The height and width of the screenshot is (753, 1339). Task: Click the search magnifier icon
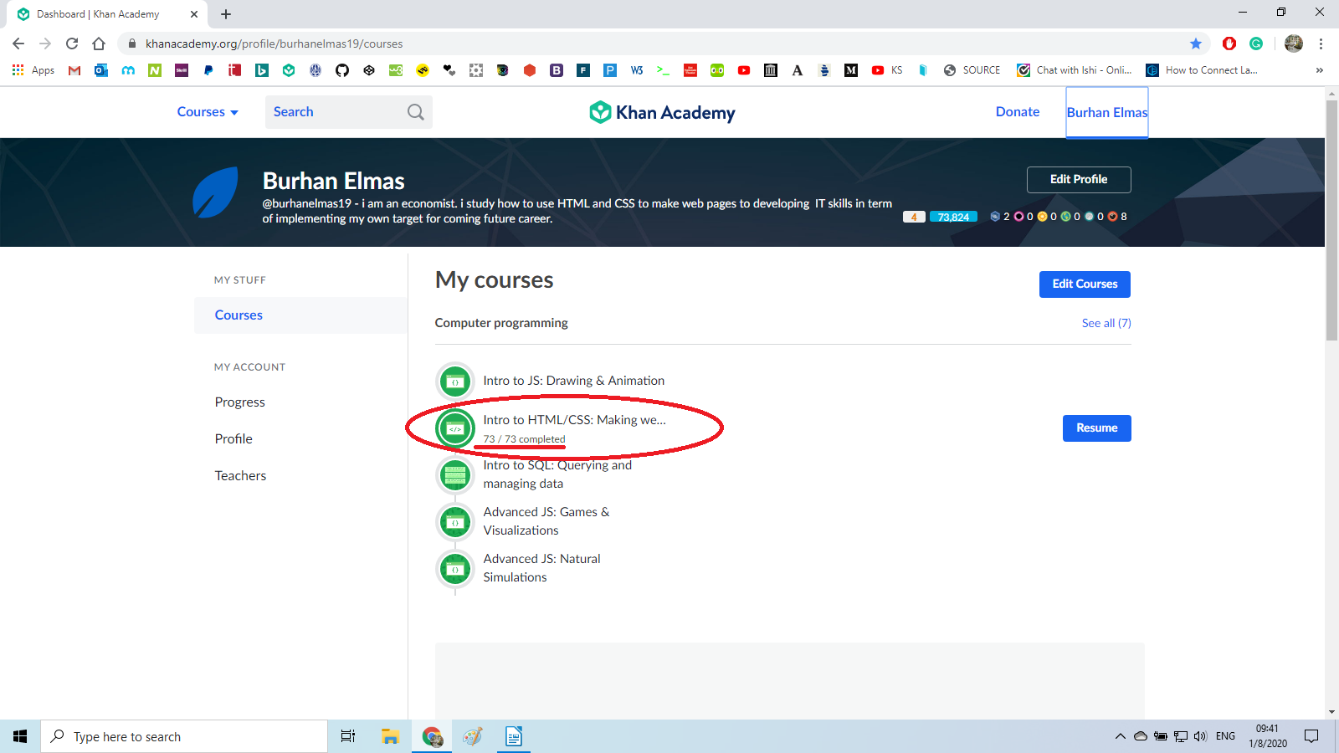(416, 112)
